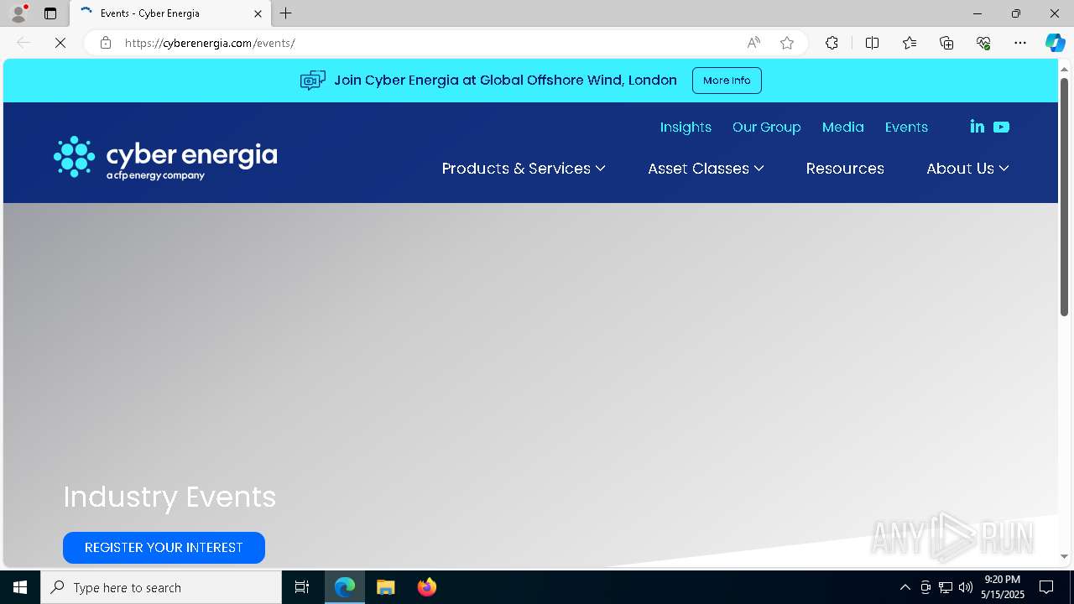This screenshot has width=1074, height=604.
Task: Open the Favorites list
Action: pos(910,43)
